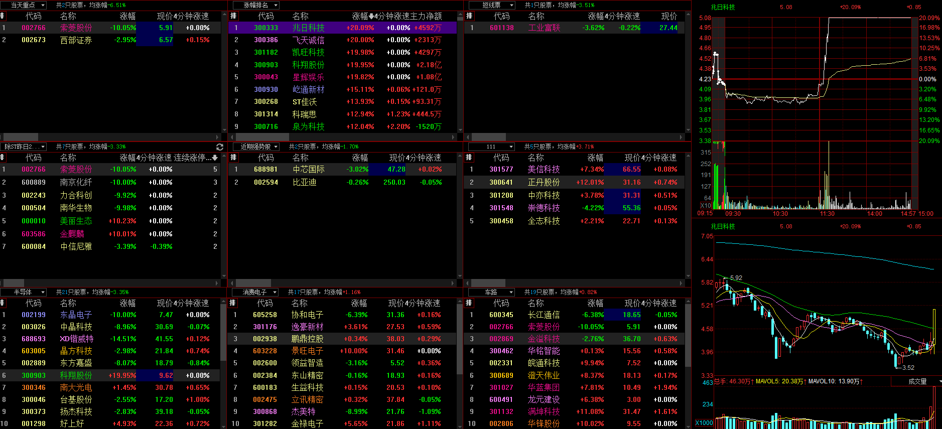
Task: Click 兆日科技 title above intraday chart
Action: pyautogui.click(x=723, y=7)
